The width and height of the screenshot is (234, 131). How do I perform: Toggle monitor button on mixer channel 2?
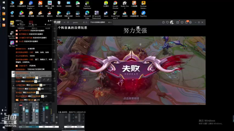(37, 111)
